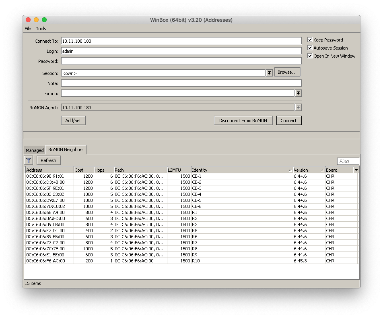Image resolution: width=383 pixels, height=318 pixels.
Task: Click the Add/Set button
Action: (x=73, y=121)
